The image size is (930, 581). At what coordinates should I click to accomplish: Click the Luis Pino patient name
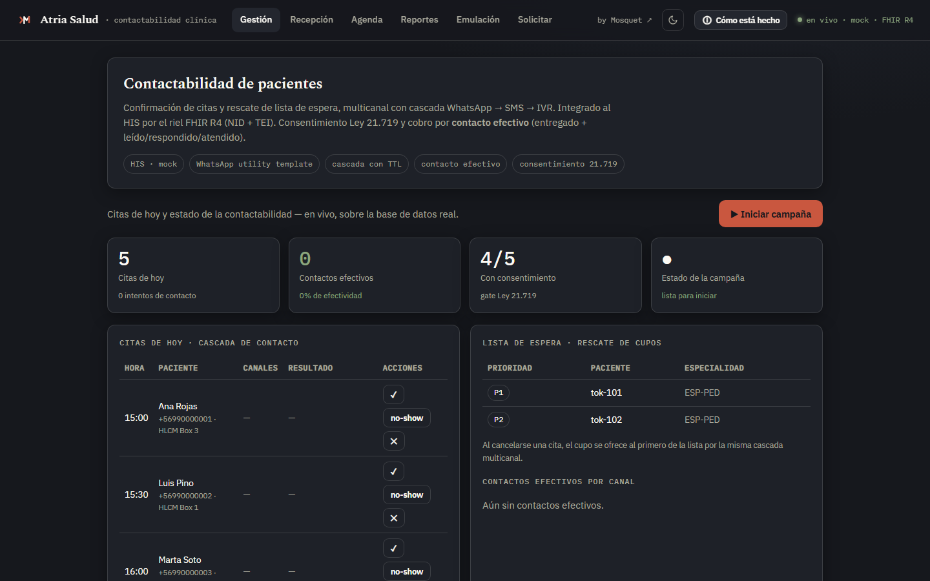tap(176, 483)
